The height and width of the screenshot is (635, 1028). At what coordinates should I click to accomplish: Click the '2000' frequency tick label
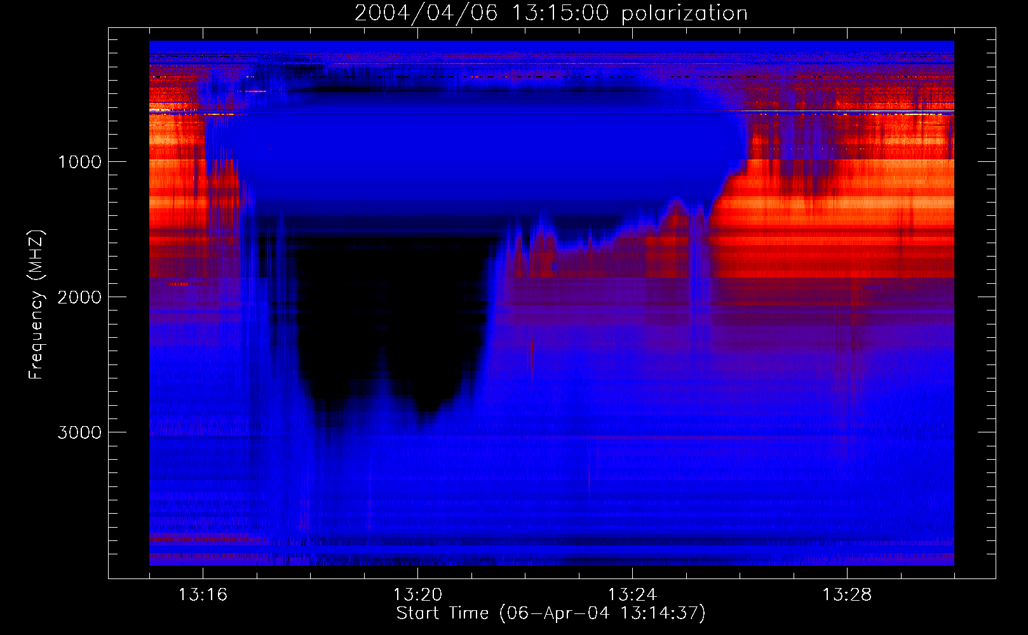(79, 297)
